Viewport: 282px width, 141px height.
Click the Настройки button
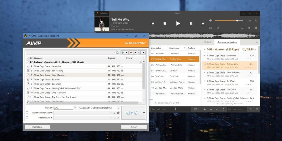point(37,127)
